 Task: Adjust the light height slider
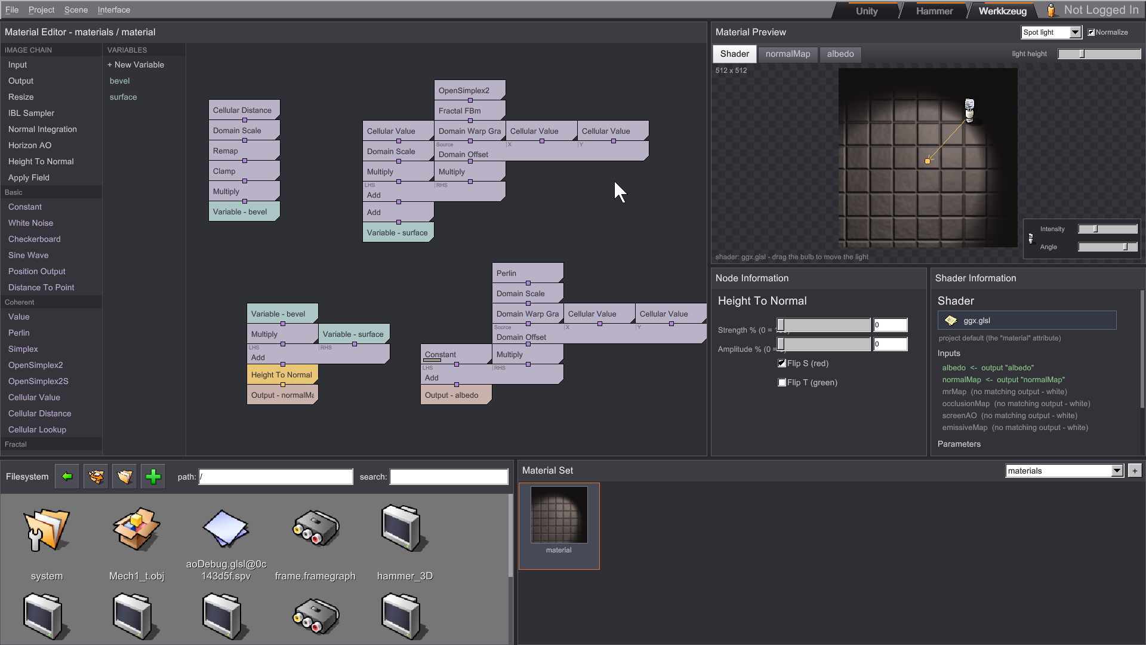[x=1099, y=54]
